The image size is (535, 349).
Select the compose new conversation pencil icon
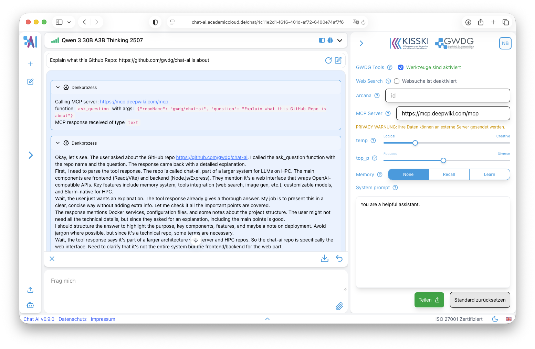pyautogui.click(x=30, y=82)
